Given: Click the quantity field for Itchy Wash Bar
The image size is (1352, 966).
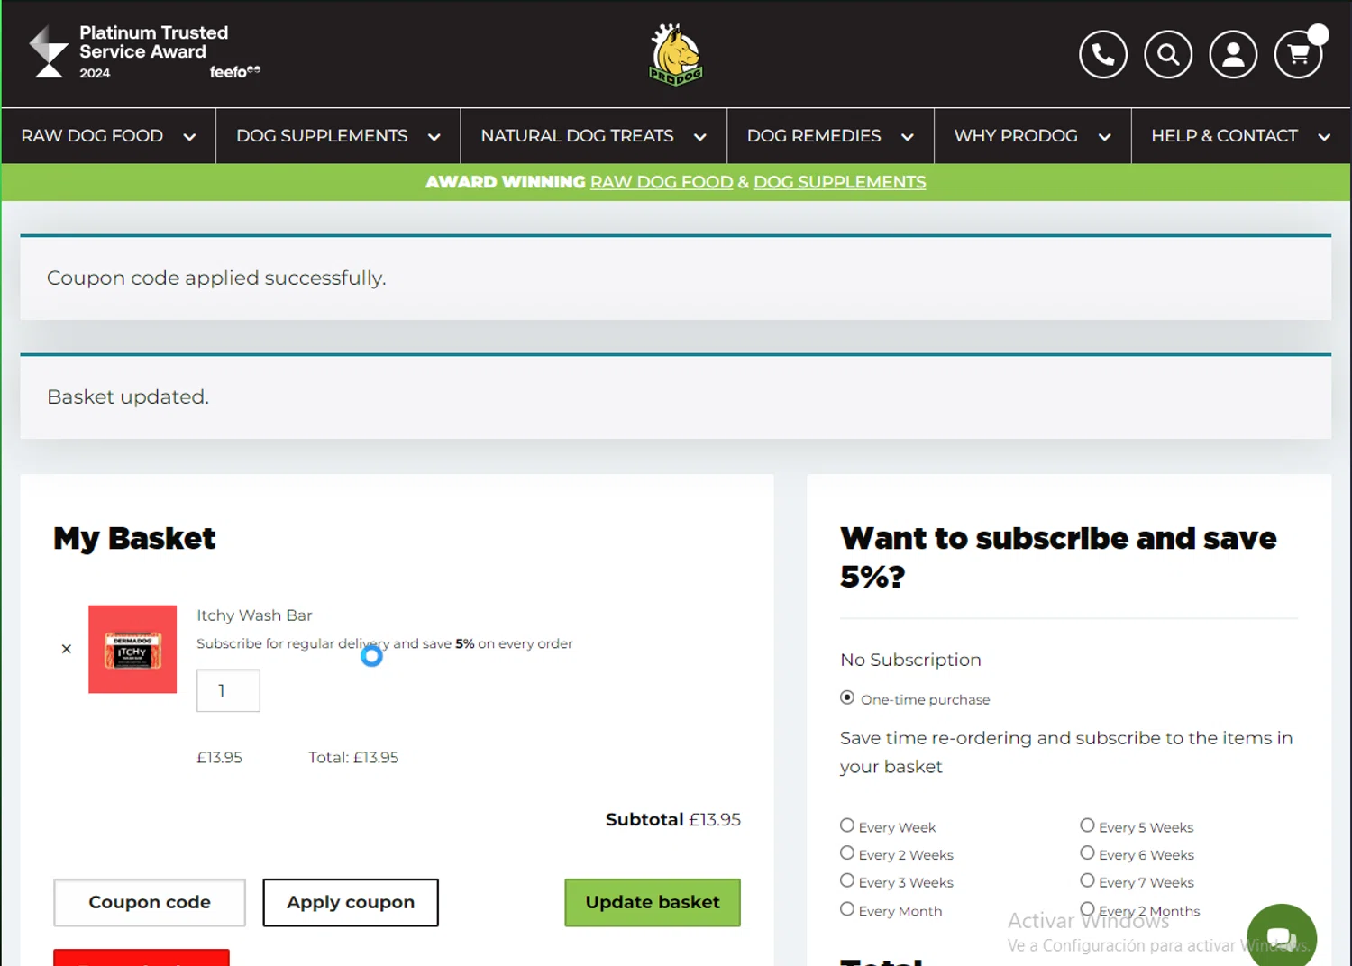Looking at the screenshot, I should point(228,690).
